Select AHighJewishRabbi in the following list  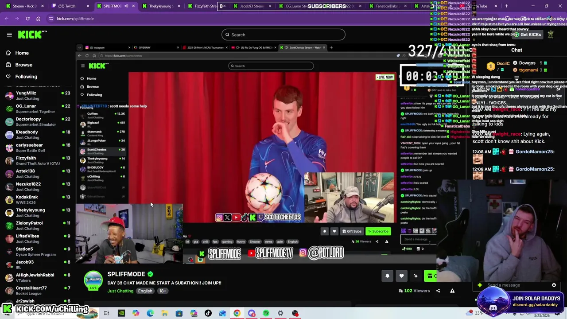point(37,277)
